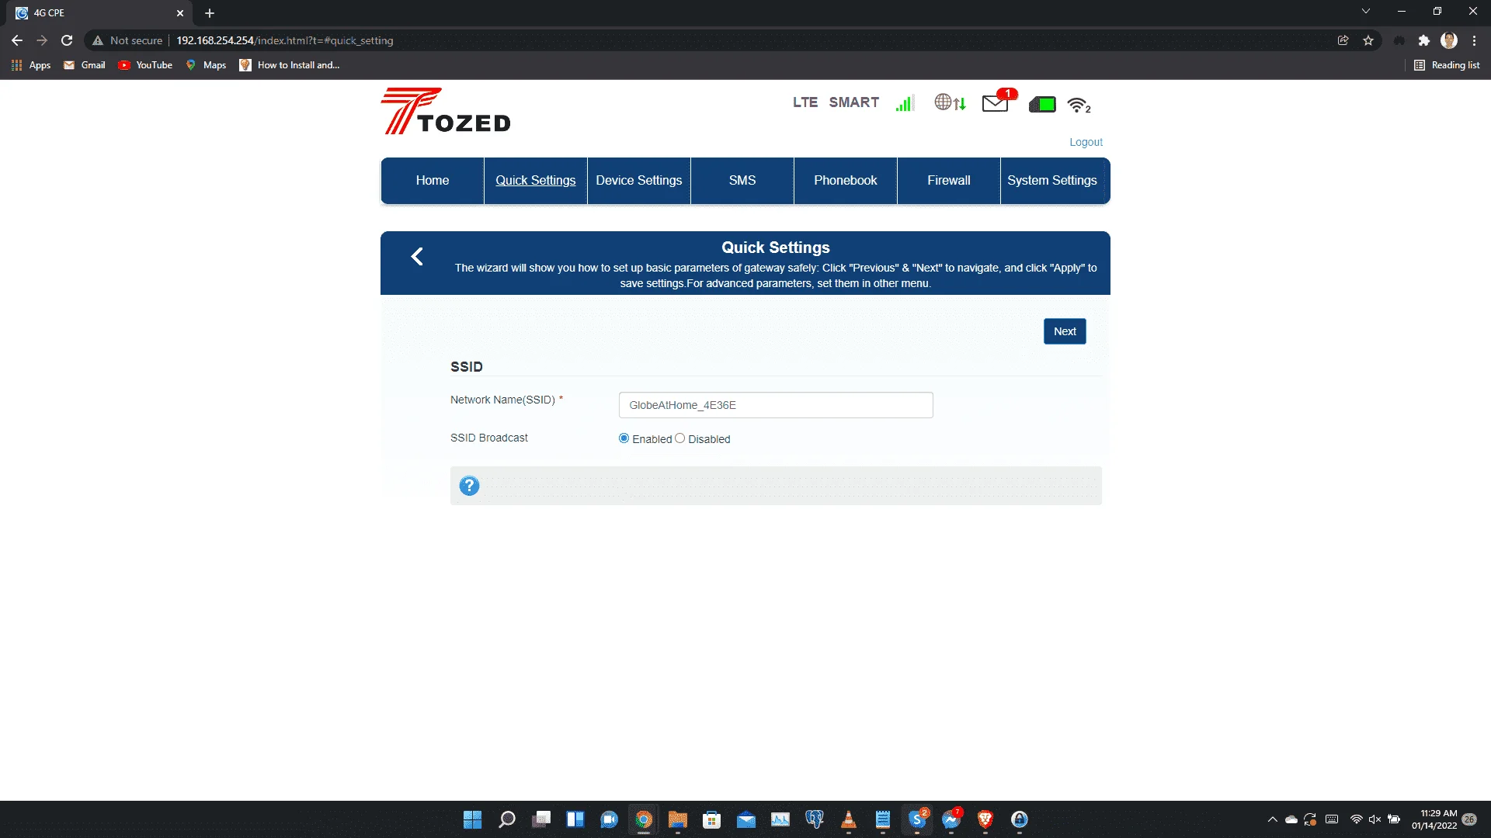Open the Chrome three-dot menu
The width and height of the screenshot is (1491, 838).
coord(1474,40)
